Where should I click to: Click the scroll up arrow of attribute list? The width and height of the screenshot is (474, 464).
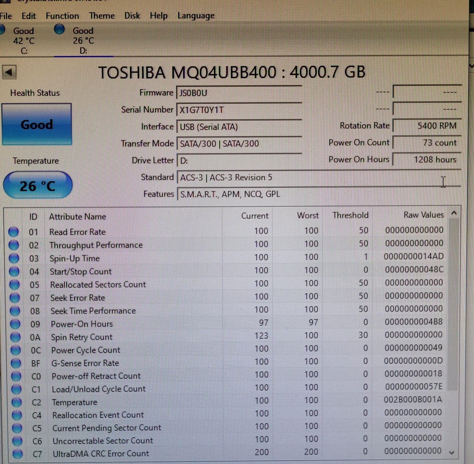(454, 213)
